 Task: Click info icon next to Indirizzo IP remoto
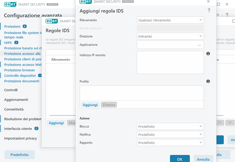tap(208, 54)
